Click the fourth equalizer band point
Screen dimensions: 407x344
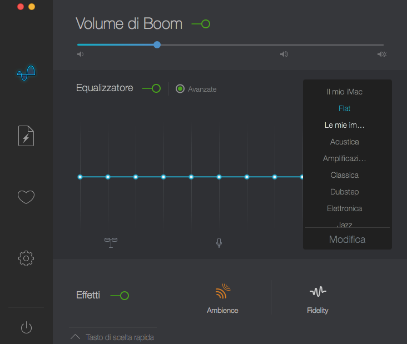pyautogui.click(x=163, y=177)
